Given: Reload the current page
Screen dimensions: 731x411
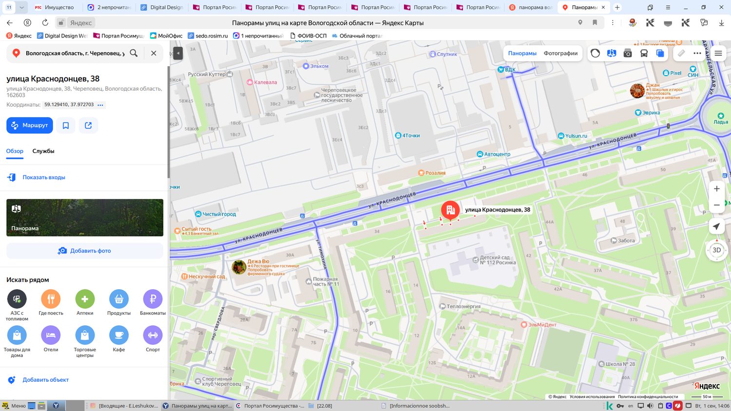Looking at the screenshot, I should 45,23.
